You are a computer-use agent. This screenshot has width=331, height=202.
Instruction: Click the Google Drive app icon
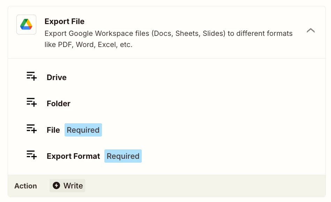(x=26, y=24)
